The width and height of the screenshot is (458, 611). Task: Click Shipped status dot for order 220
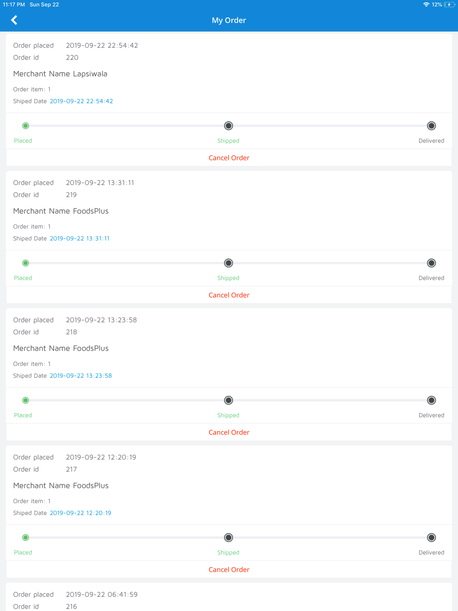pyautogui.click(x=229, y=125)
